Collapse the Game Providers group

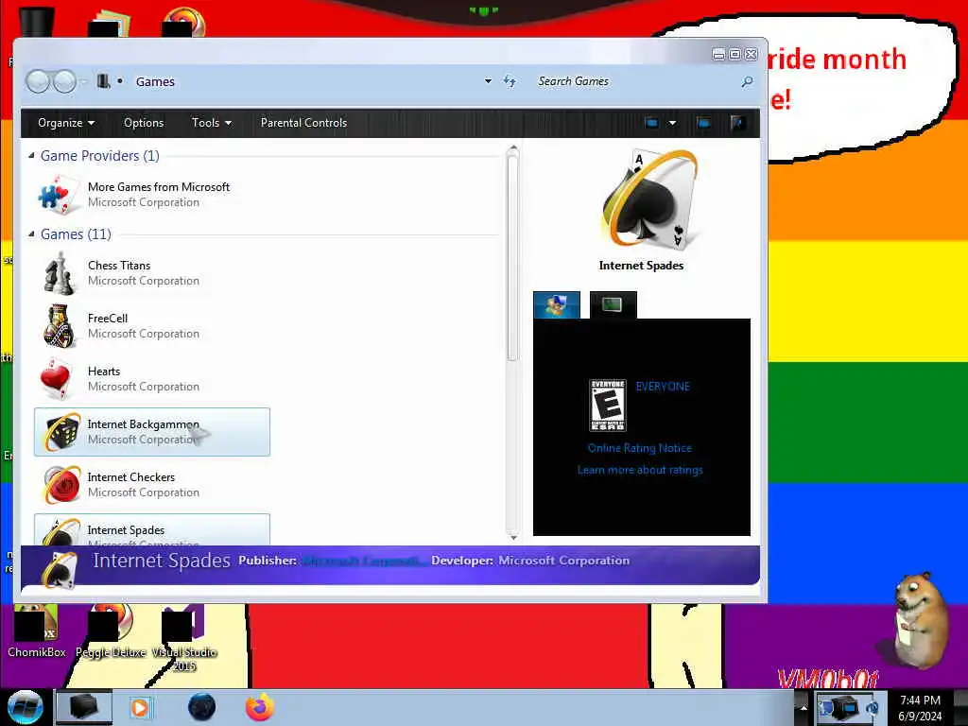pos(31,156)
